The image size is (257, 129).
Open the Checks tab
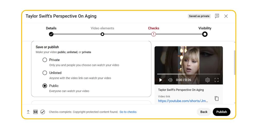pyautogui.click(x=154, y=28)
